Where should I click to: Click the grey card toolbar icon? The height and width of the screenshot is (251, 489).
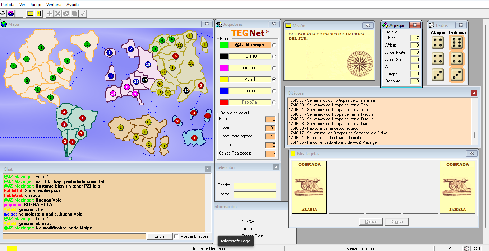click(74, 14)
